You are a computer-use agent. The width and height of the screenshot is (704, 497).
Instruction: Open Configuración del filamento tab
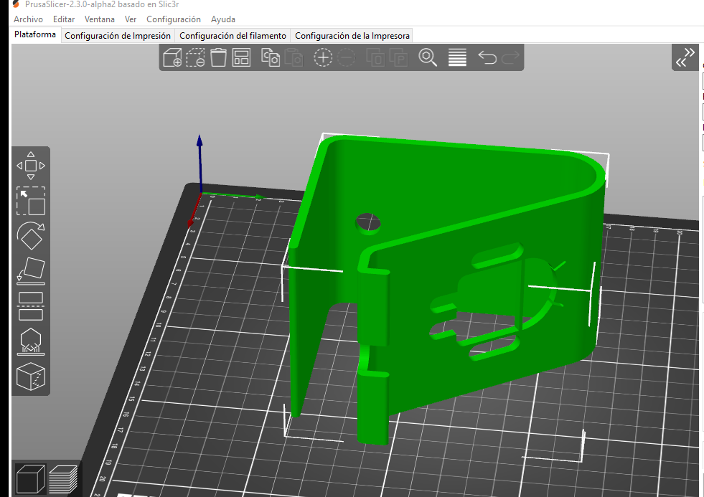click(x=233, y=35)
